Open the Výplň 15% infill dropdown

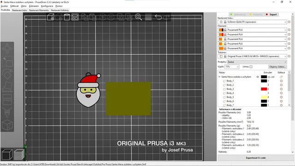coord(232,67)
